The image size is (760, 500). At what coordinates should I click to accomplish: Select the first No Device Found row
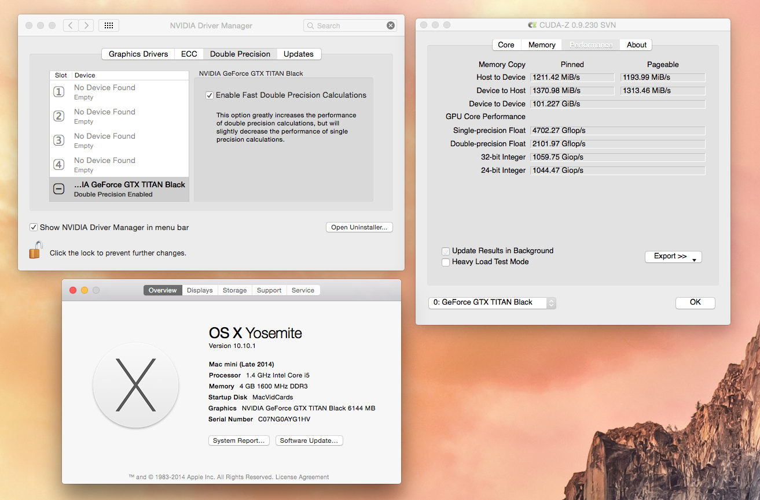tap(119, 92)
